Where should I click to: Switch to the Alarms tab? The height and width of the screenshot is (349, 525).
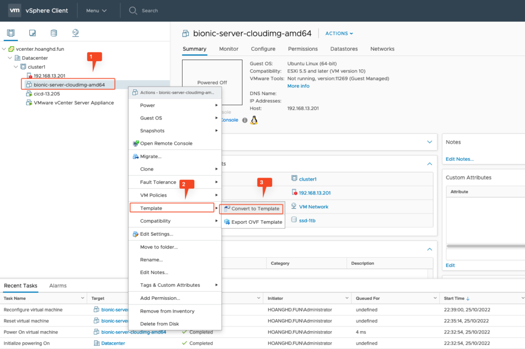pyautogui.click(x=58, y=286)
